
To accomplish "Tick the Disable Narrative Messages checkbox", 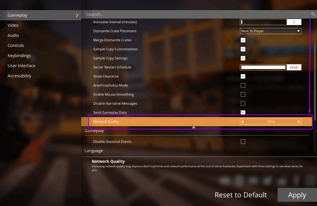I will [243, 103].
